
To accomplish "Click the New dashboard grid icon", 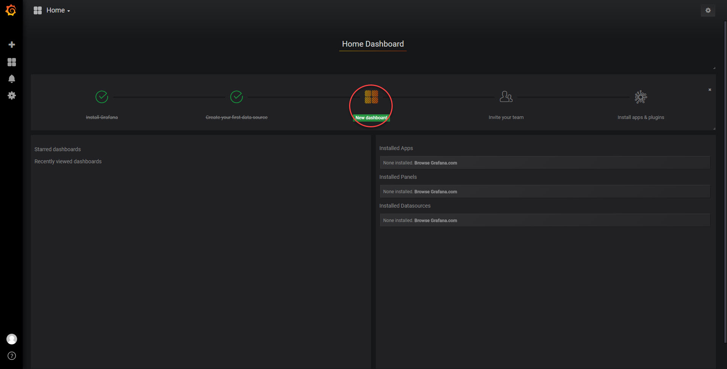I will click(x=371, y=97).
